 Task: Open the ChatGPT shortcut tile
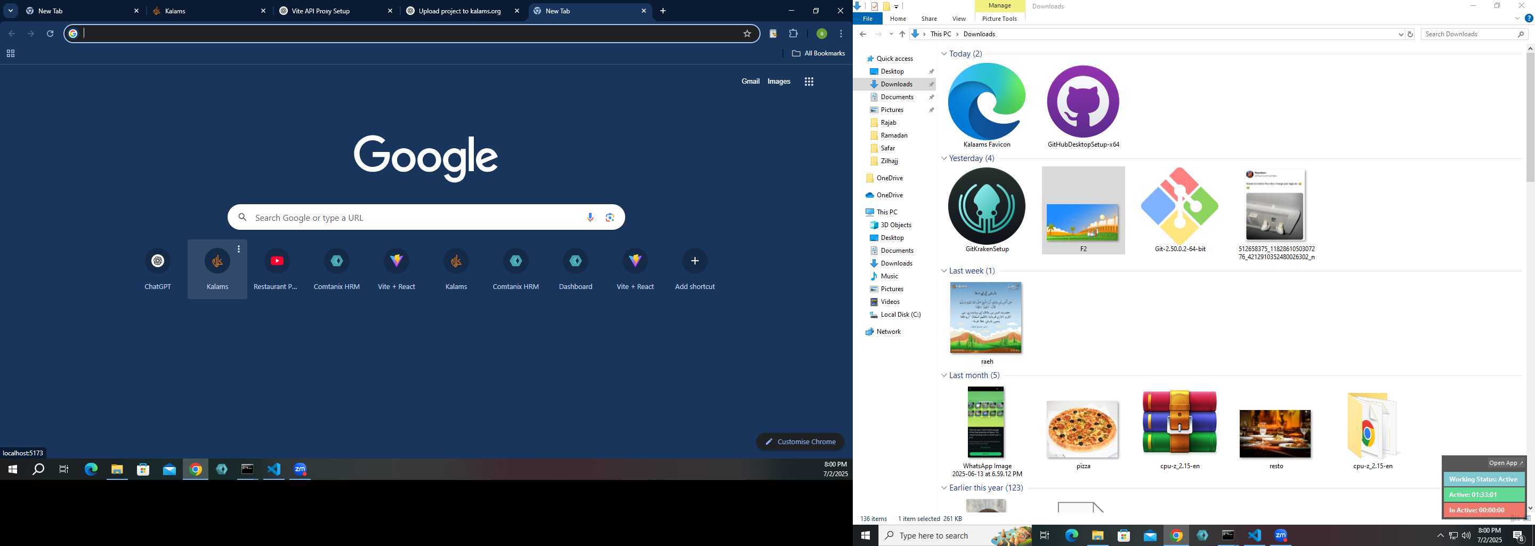pos(158,269)
